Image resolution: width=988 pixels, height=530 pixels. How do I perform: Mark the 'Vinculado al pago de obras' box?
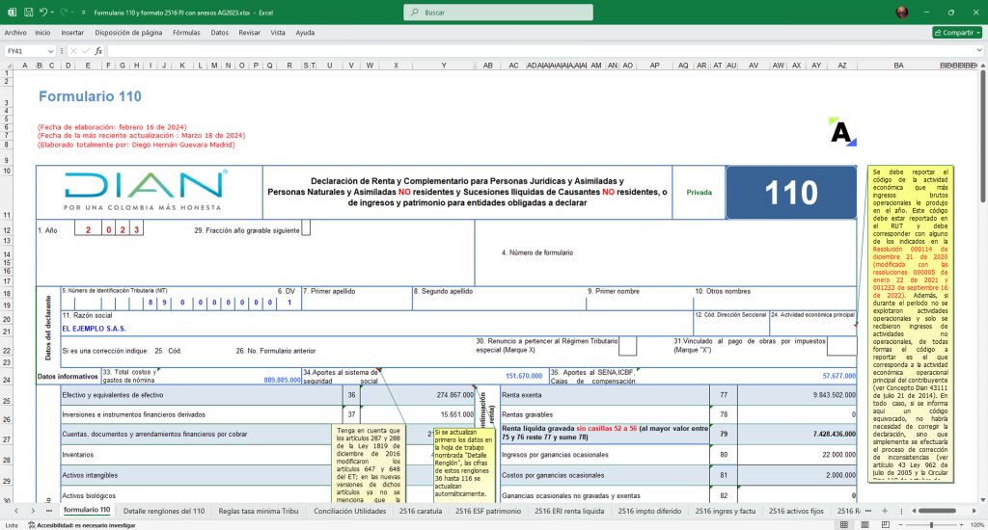(x=841, y=346)
